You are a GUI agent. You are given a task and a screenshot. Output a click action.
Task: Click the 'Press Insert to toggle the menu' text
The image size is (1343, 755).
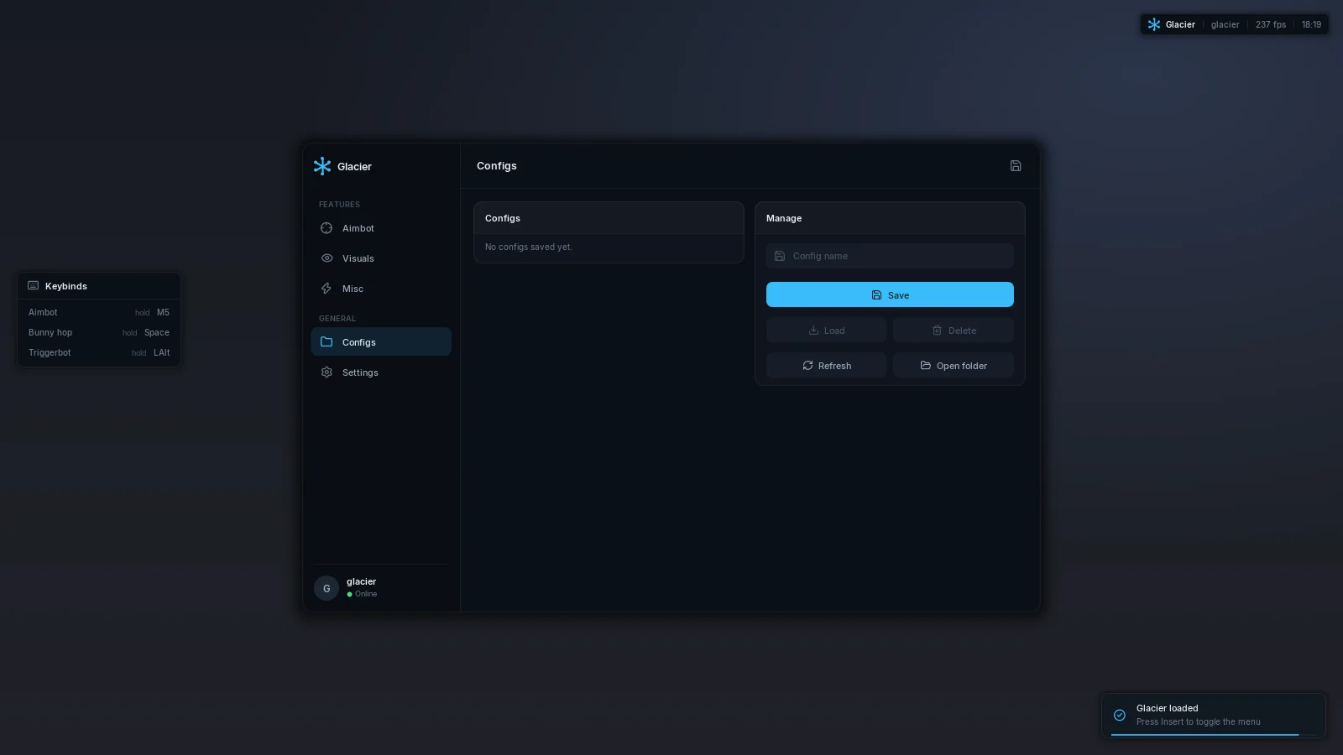click(x=1198, y=721)
